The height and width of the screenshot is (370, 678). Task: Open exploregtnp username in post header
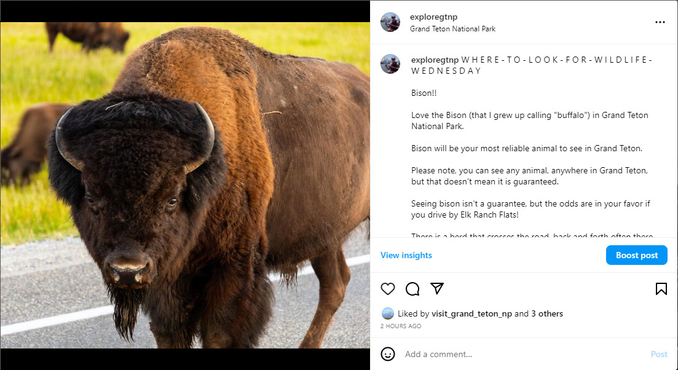click(433, 17)
